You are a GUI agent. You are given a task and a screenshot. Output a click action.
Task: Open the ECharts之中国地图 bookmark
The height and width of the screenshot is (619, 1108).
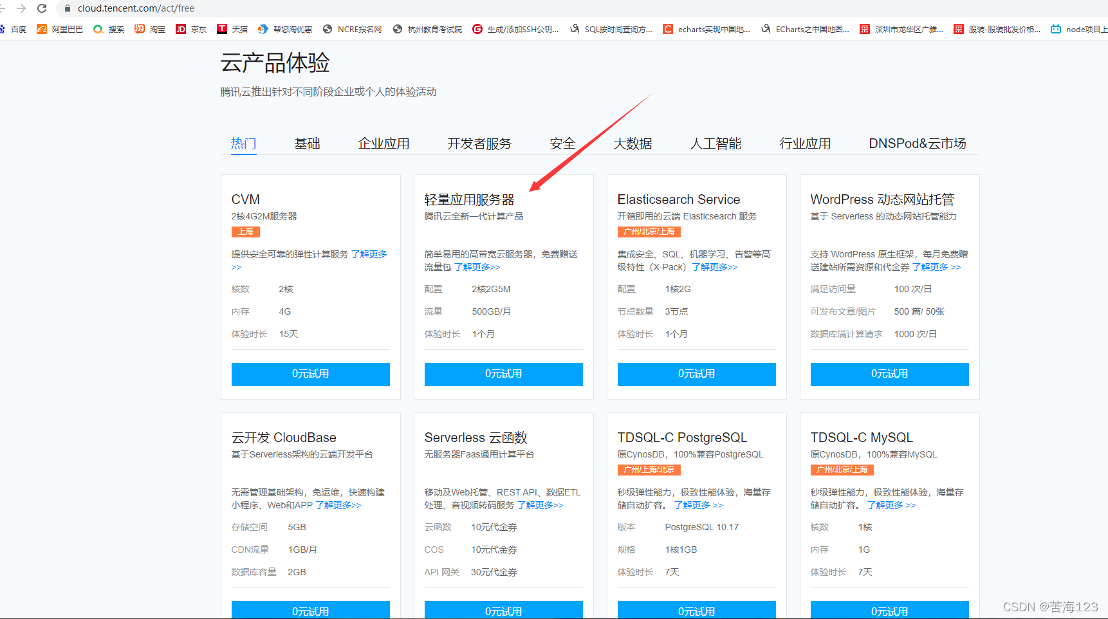point(805,29)
